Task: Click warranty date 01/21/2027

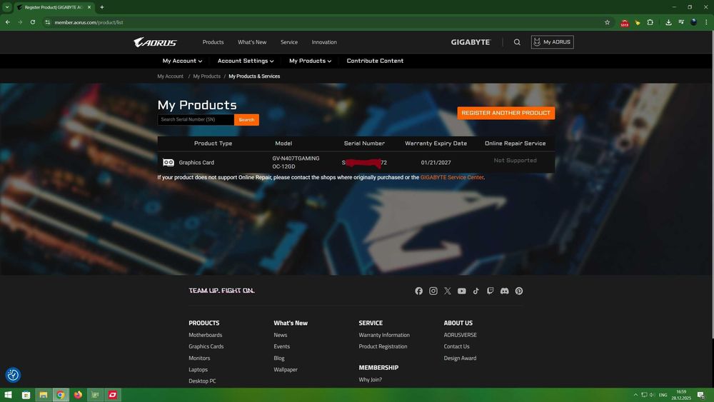Action: tap(436, 163)
